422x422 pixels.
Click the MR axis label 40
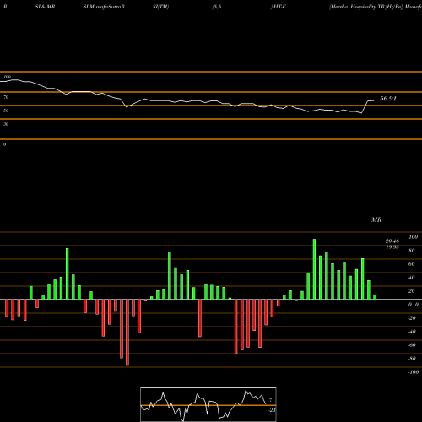tap(411, 278)
